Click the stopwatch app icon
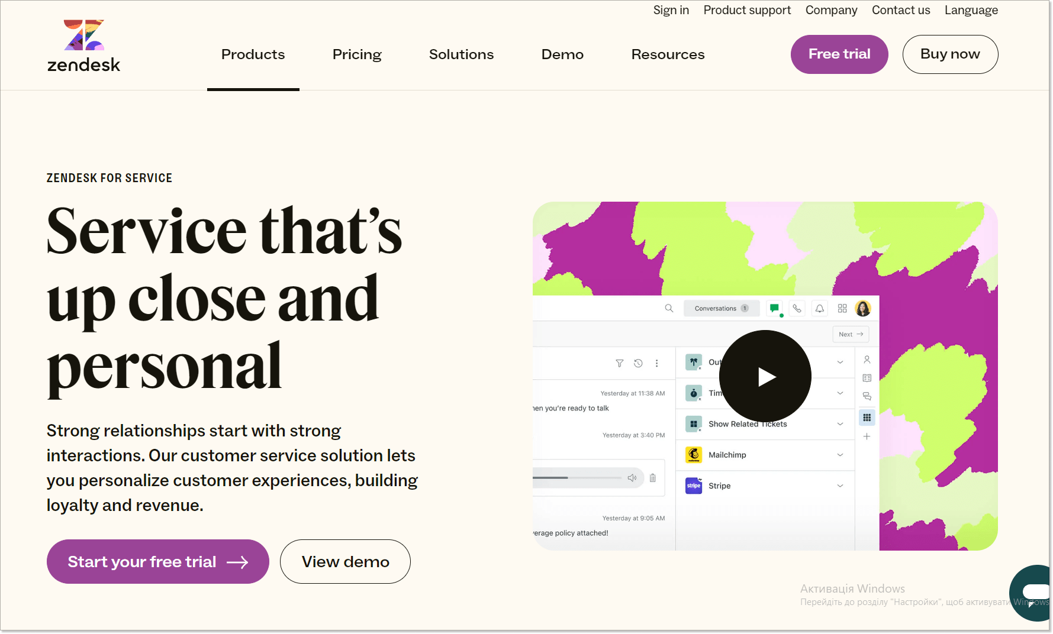1053x634 pixels. (x=694, y=393)
